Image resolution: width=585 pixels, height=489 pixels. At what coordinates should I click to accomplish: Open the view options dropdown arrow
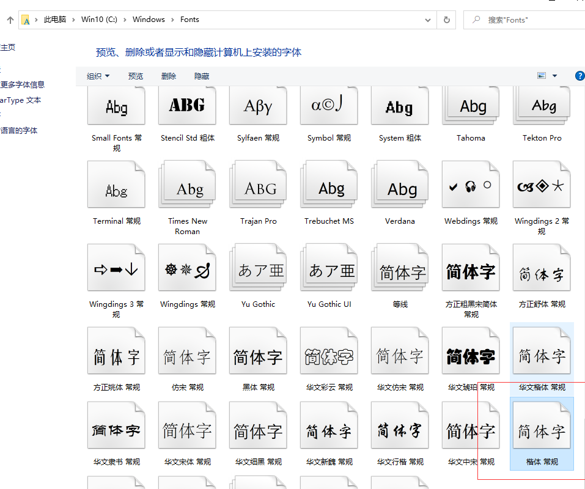[x=555, y=76]
